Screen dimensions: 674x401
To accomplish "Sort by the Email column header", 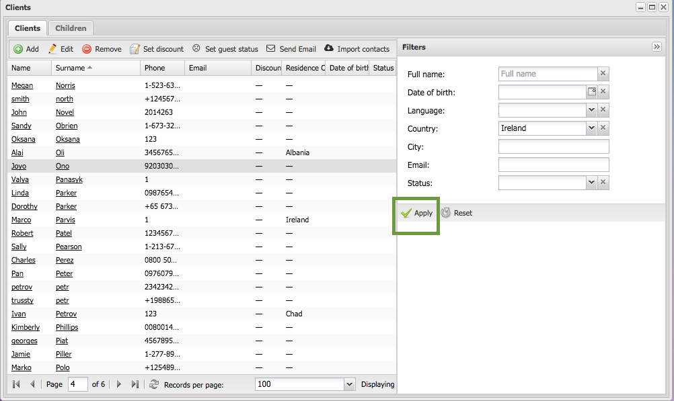I will [218, 68].
